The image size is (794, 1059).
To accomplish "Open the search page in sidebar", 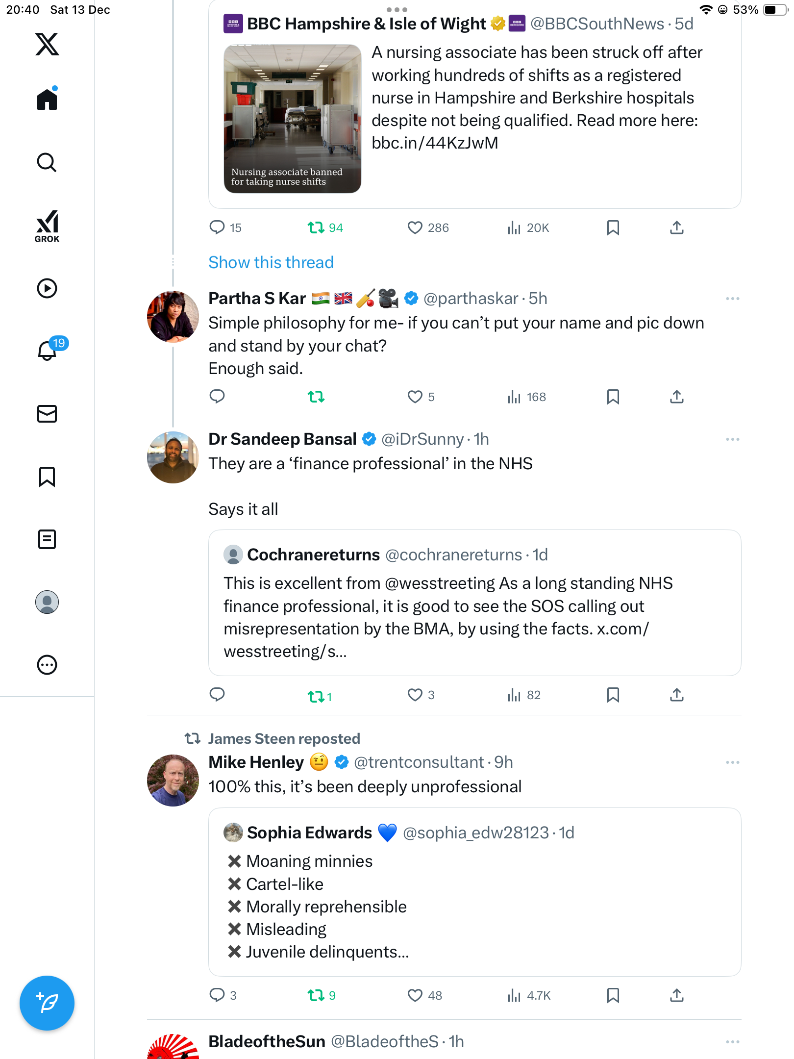I will coord(47,162).
